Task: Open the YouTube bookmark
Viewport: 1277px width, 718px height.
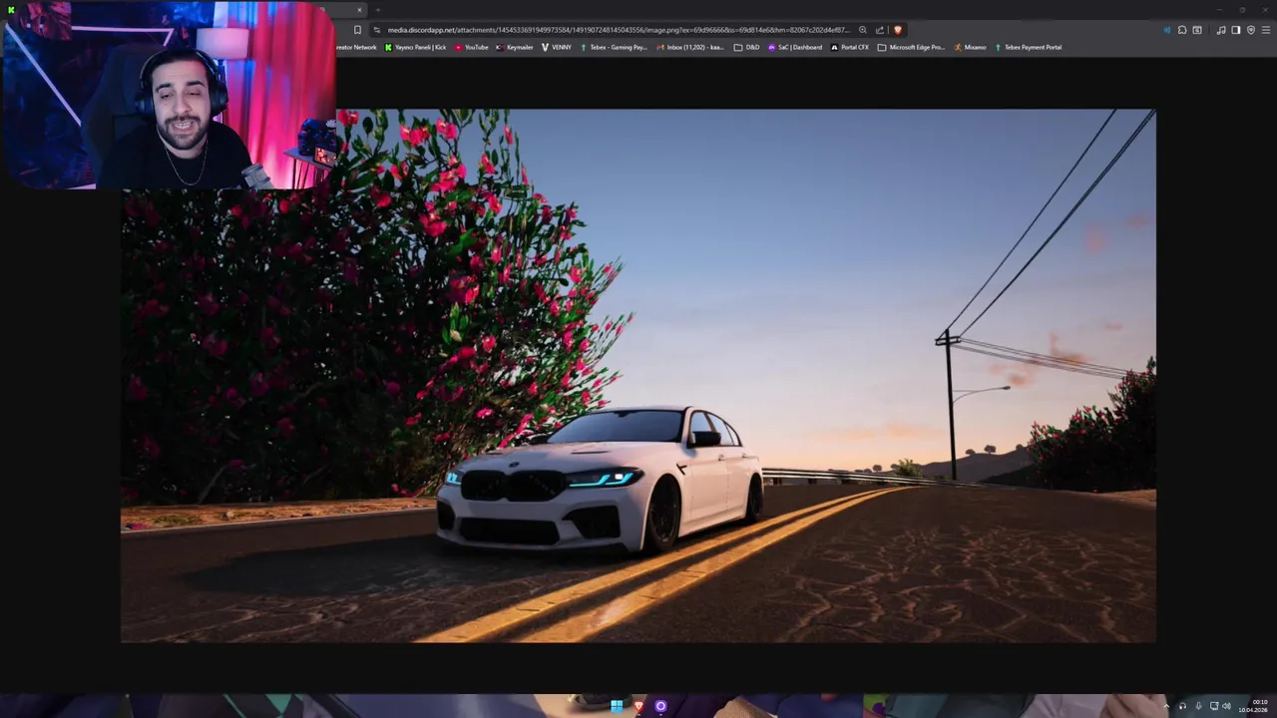Action: pos(472,47)
